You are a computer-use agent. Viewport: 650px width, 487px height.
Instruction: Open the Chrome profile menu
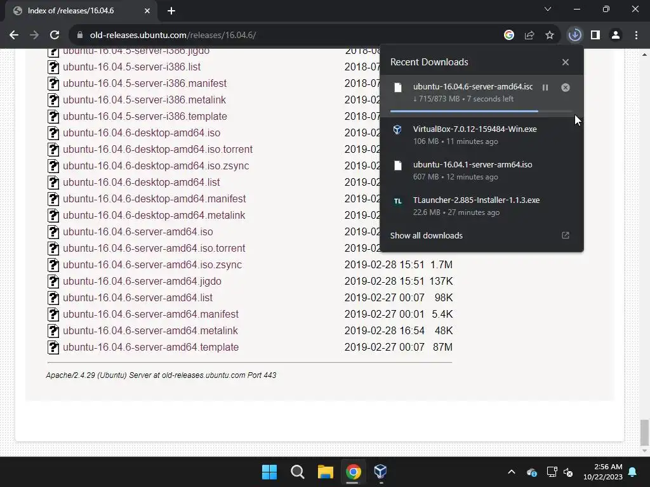tap(616, 36)
